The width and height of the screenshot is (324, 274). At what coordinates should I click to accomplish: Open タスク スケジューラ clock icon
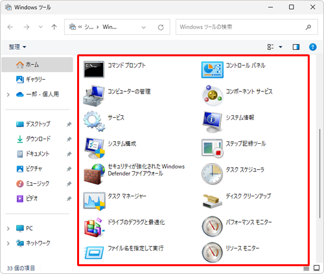[x=212, y=174]
